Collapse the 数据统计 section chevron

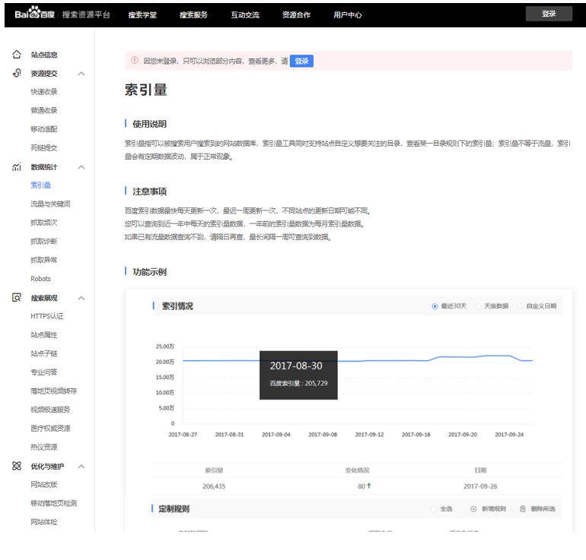click(x=81, y=167)
